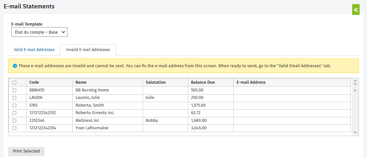Click E-mail Address cell for Lauzon, Julie

(x=292, y=98)
